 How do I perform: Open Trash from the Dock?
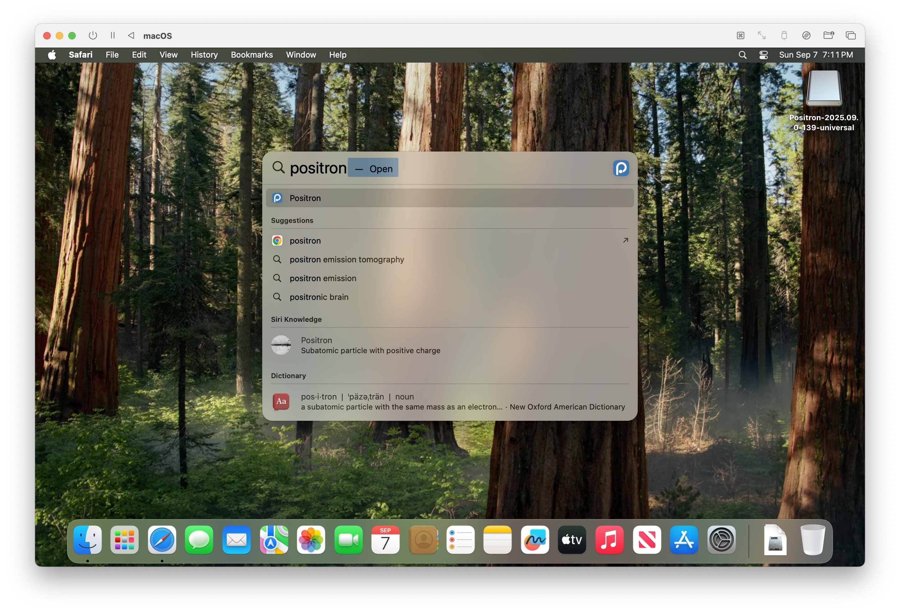click(x=812, y=539)
